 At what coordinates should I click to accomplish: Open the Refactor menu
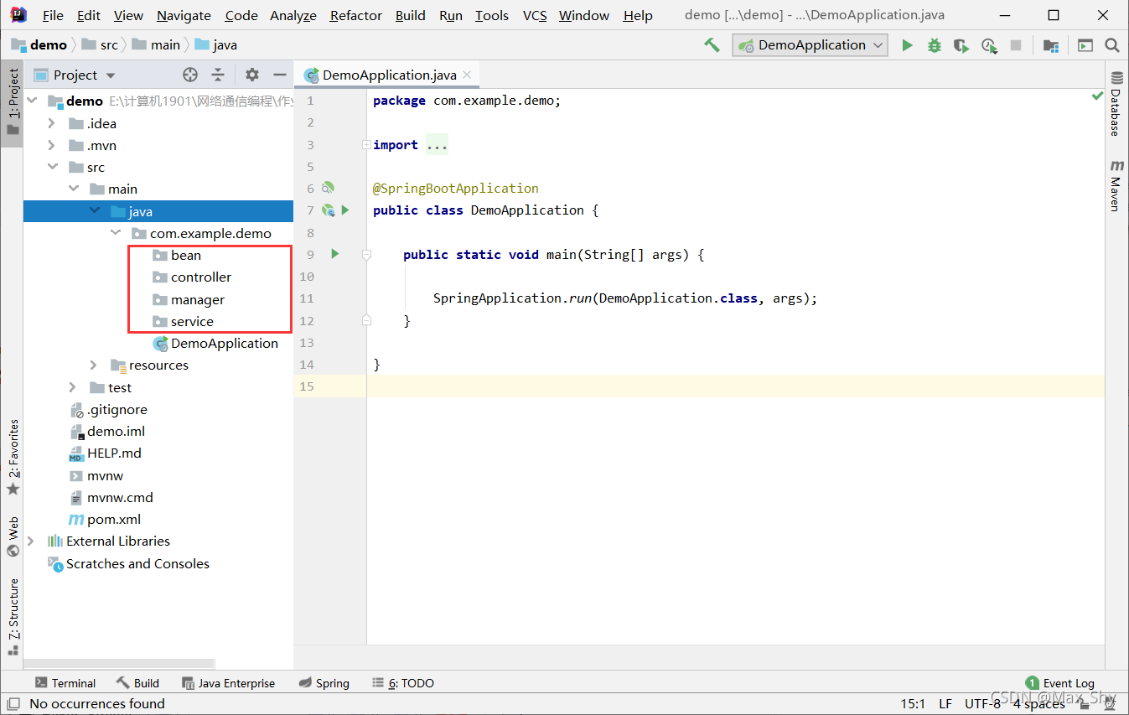(x=356, y=15)
